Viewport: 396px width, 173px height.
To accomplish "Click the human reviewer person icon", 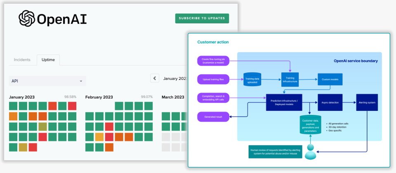I will [x=310, y=152].
